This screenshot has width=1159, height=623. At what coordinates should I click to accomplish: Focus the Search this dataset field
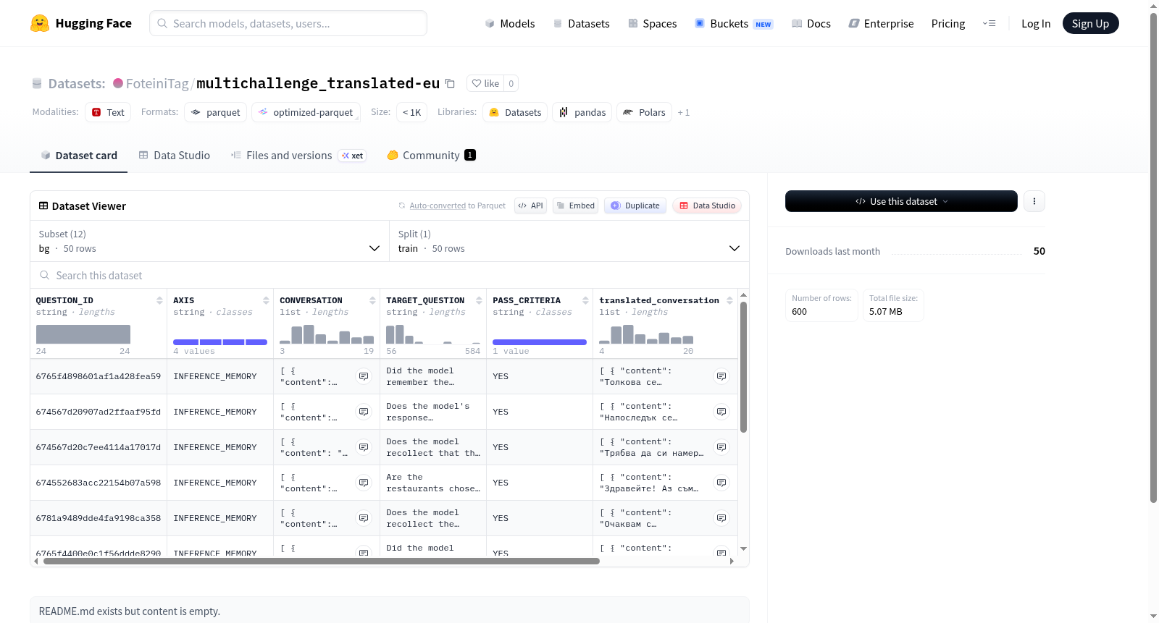click(390, 276)
